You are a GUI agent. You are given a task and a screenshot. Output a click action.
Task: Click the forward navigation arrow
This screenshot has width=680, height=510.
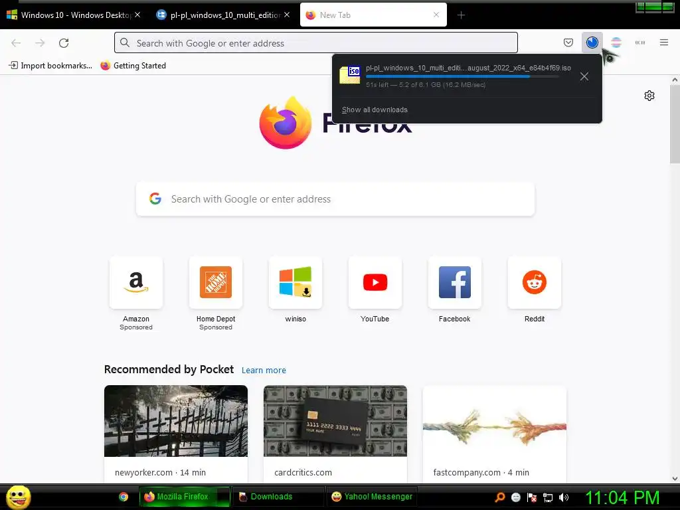click(x=40, y=43)
